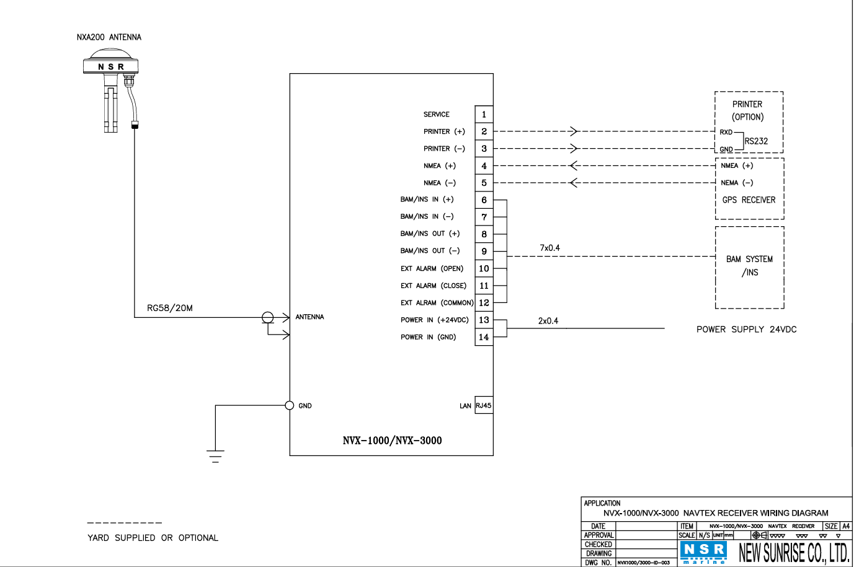Click the BAM SYSTEM /INS box

coord(749,266)
